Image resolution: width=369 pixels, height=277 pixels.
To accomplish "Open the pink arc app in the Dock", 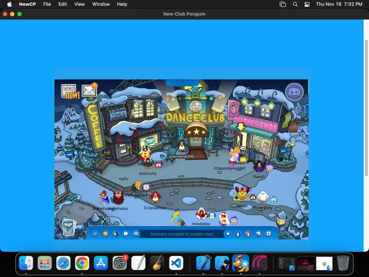I will coord(259,263).
